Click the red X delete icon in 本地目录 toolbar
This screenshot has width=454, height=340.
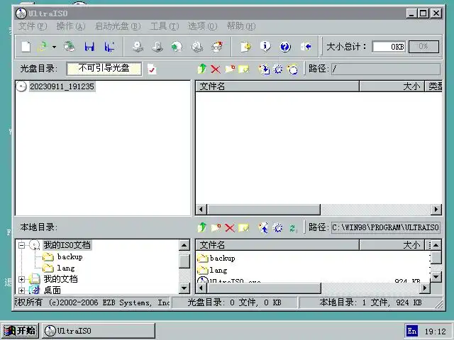[x=230, y=228]
